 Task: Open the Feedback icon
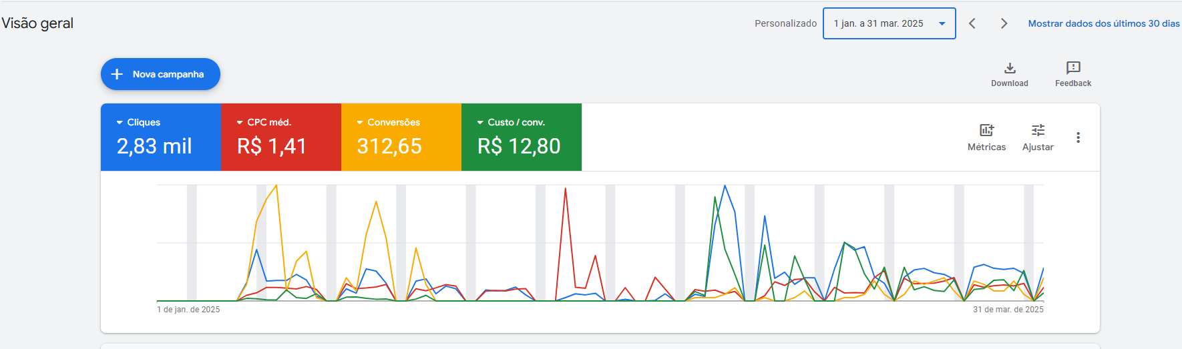click(1072, 68)
